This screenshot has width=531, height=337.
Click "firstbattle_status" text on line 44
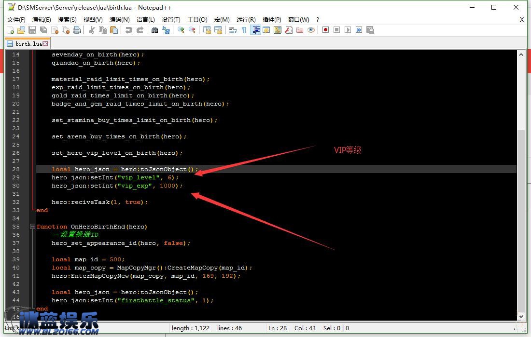coord(156,300)
